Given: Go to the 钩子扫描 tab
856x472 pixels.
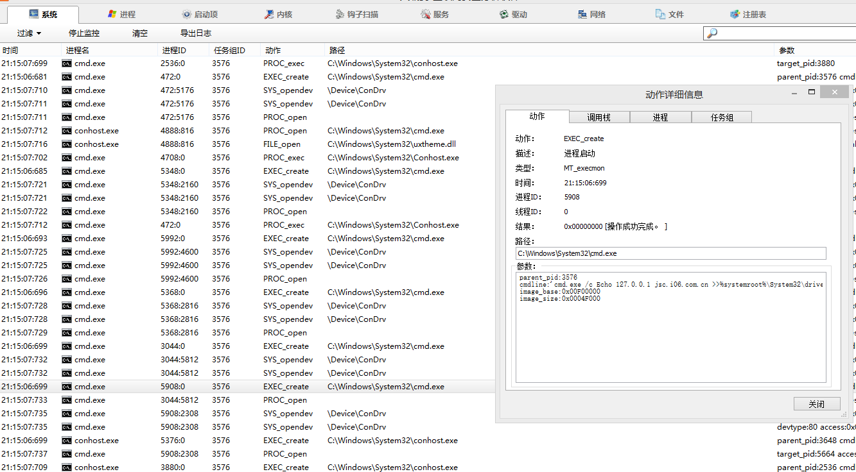Looking at the screenshot, I should point(356,14).
